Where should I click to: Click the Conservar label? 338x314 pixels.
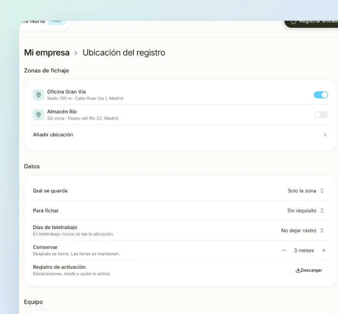tap(45, 247)
